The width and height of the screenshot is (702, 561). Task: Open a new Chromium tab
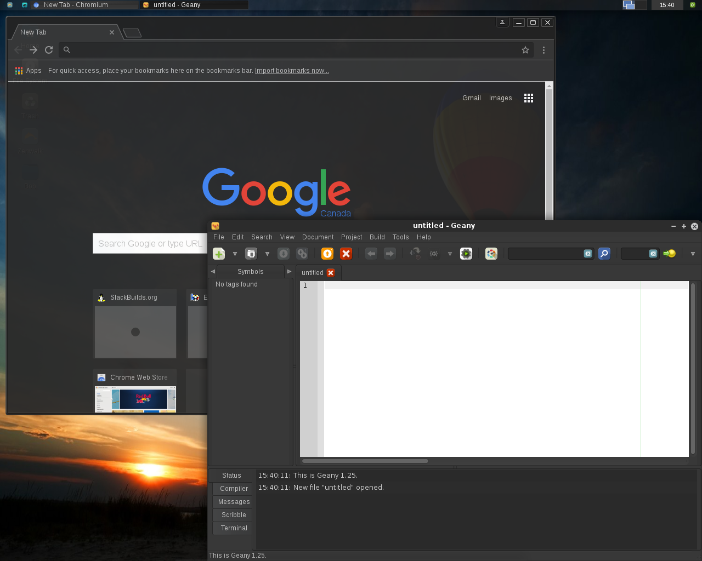132,33
